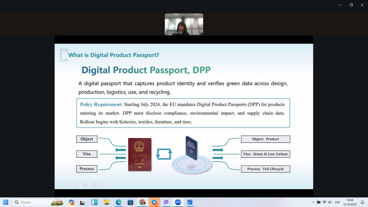Open Microsoft Store from the taskbar
368x207 pixels.
pos(130,202)
